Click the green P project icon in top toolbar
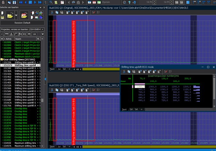 click(x=99, y=2)
